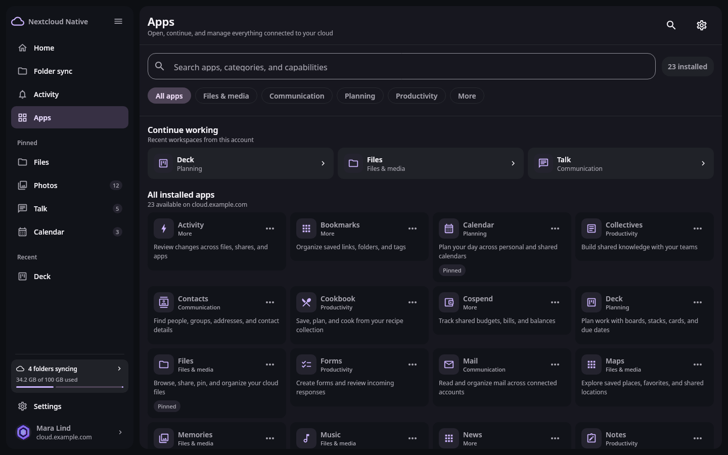728x455 pixels.
Task: Open pinned Files in sidebar
Action: 70,162
